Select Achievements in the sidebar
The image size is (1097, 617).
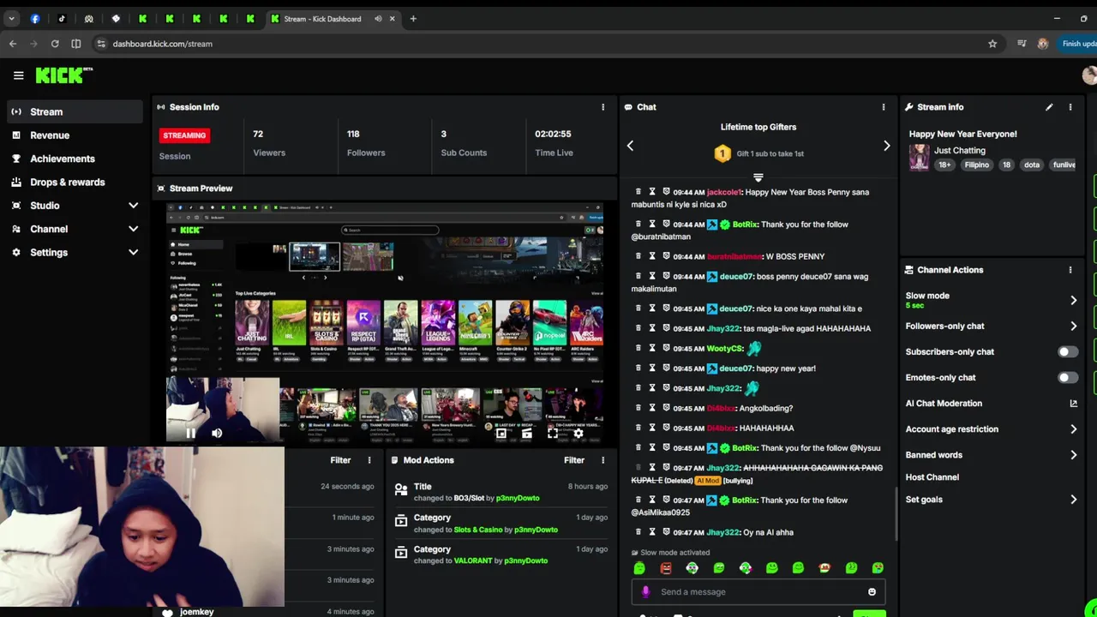pos(75,159)
